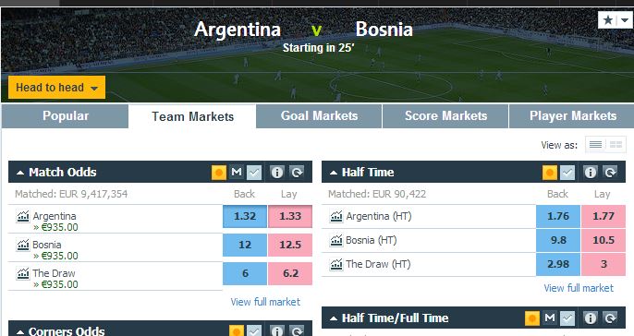Click the Half Time info icon
Image resolution: width=634 pixels, height=336 pixels.
591,173
